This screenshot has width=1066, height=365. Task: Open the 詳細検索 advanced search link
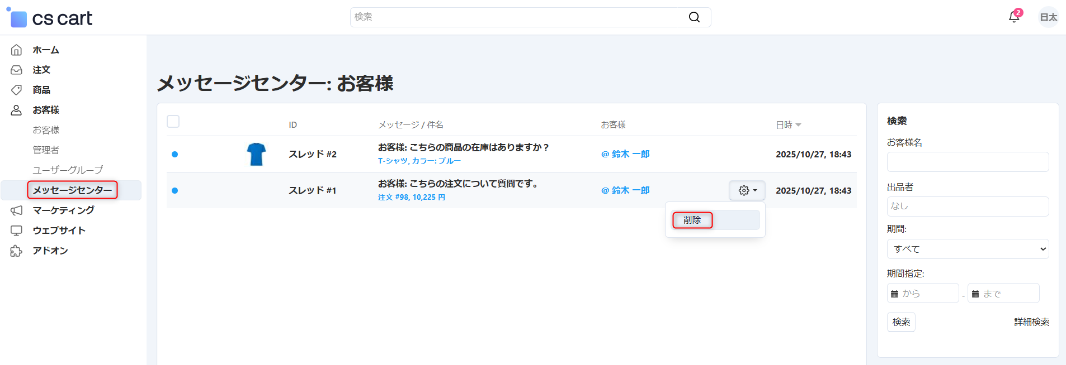point(1031,322)
